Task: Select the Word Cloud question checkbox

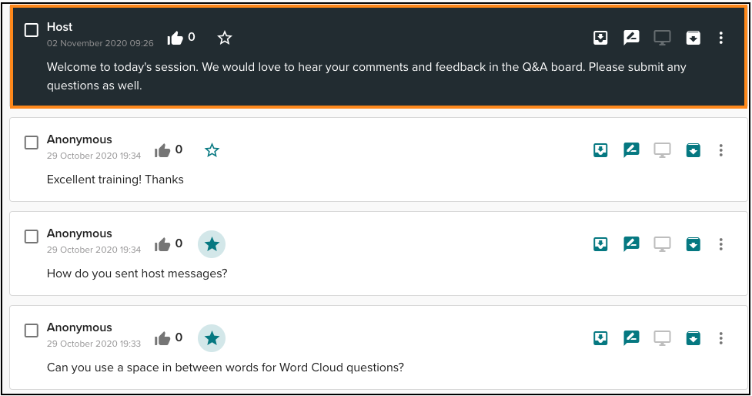Action: coord(32,331)
